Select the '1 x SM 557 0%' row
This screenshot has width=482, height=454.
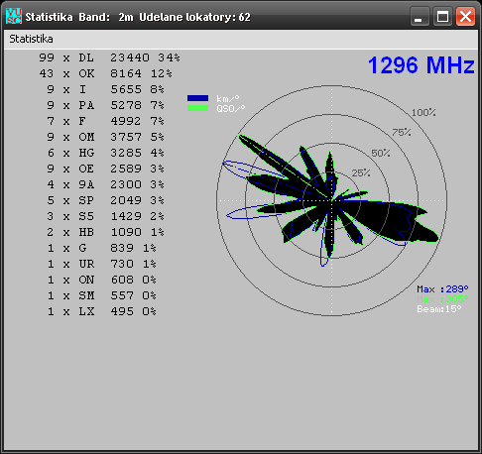(101, 295)
